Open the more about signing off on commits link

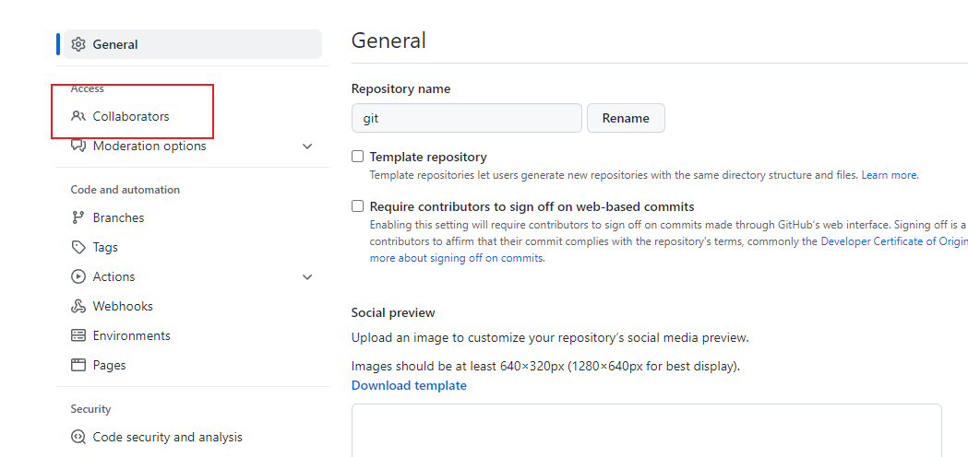coord(456,258)
